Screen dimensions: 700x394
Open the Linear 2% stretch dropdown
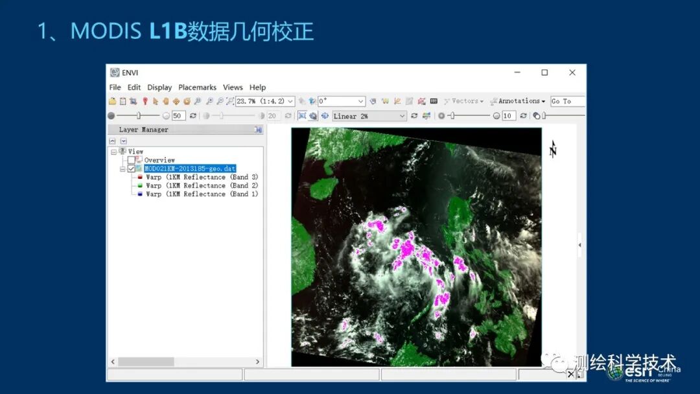coord(402,116)
